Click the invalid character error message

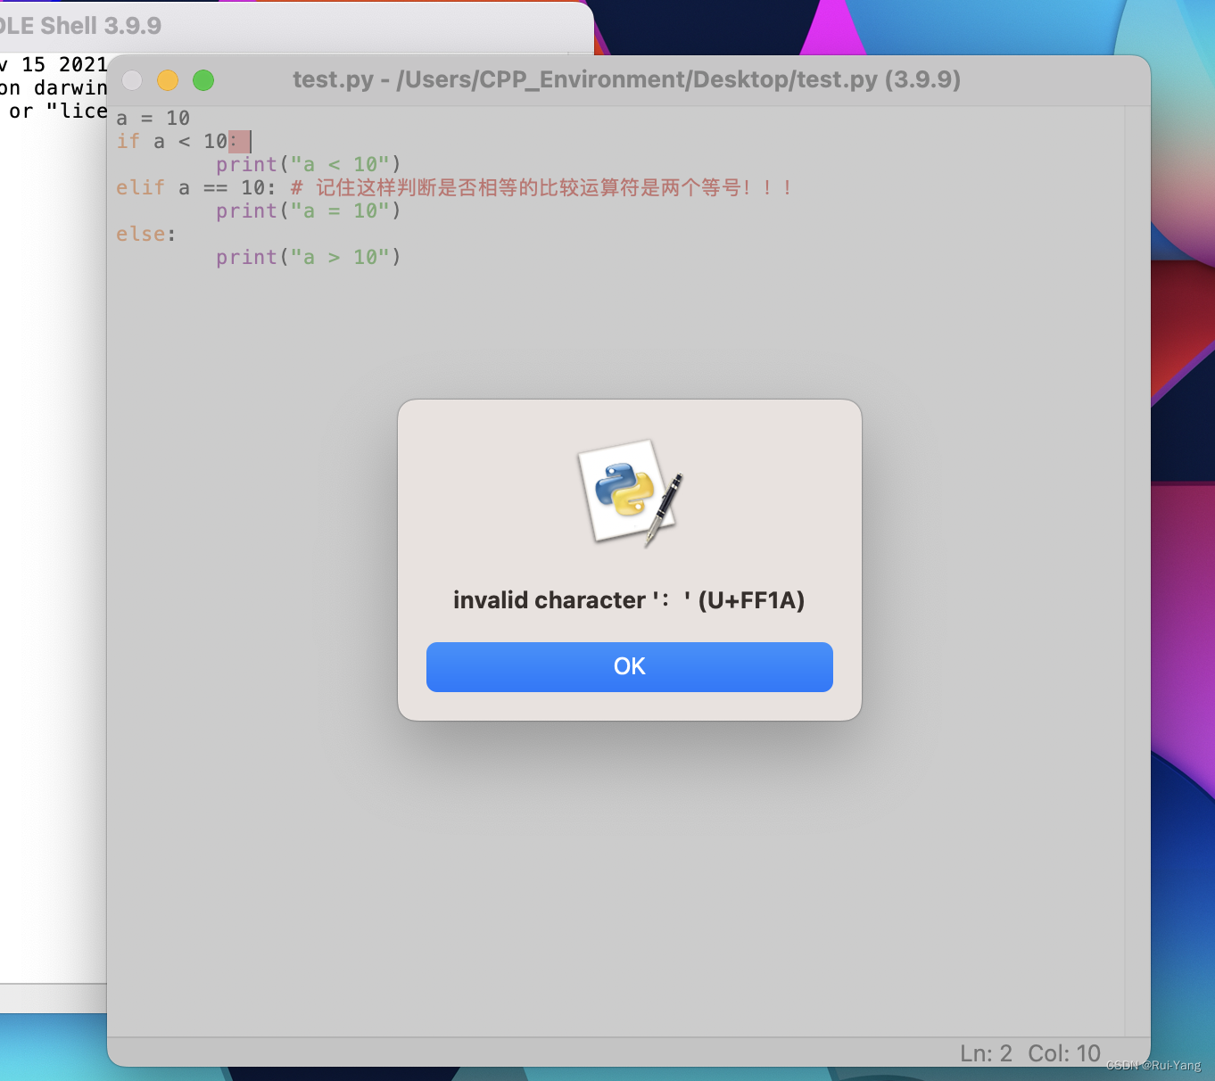coord(629,600)
